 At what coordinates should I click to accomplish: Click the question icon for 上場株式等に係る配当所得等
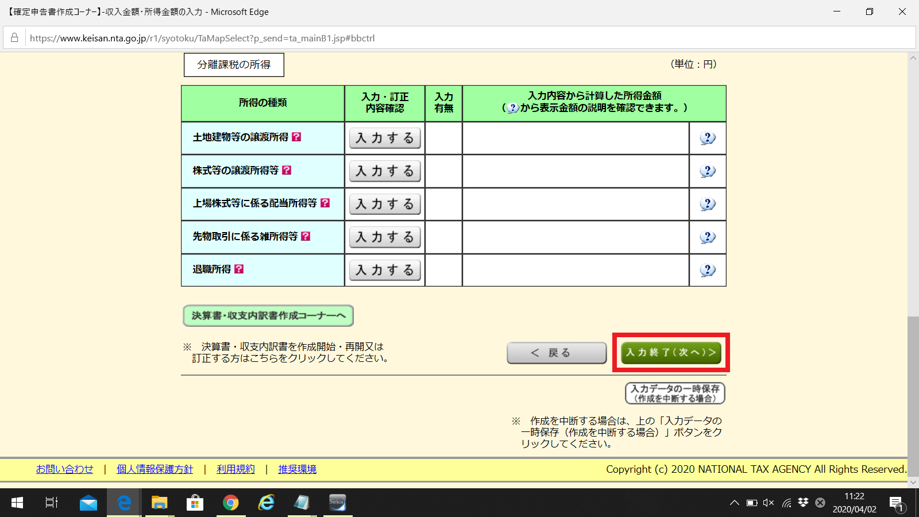click(x=326, y=203)
